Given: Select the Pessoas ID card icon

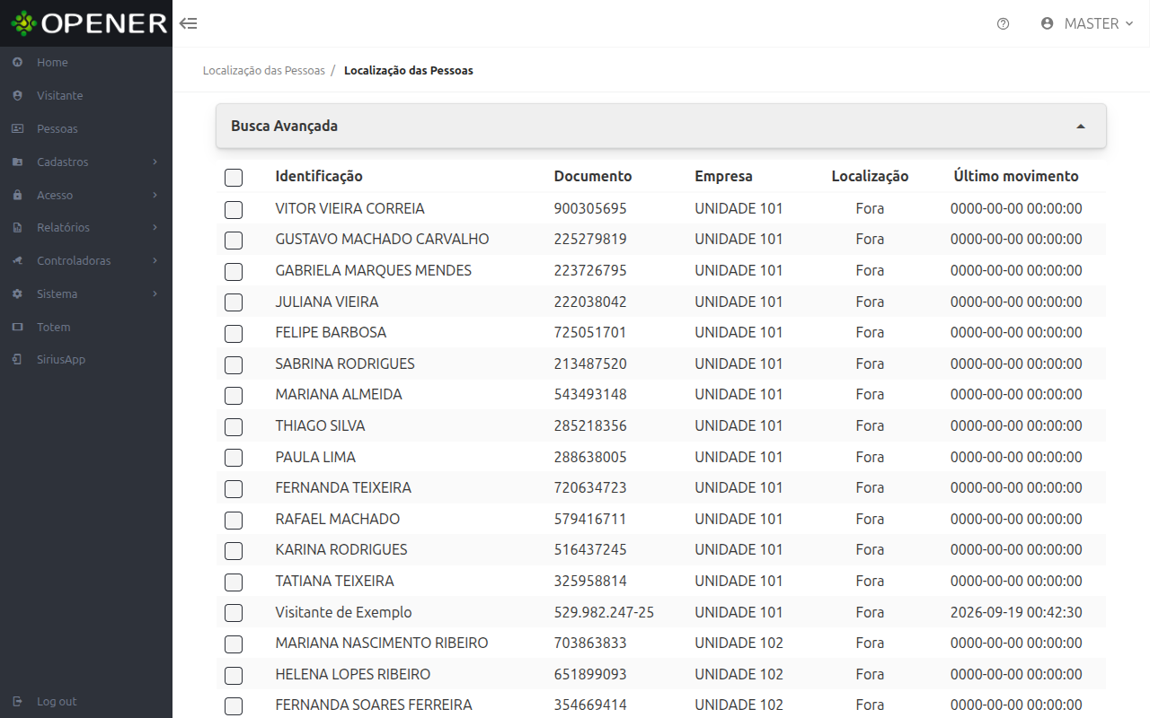Looking at the screenshot, I should click(17, 128).
